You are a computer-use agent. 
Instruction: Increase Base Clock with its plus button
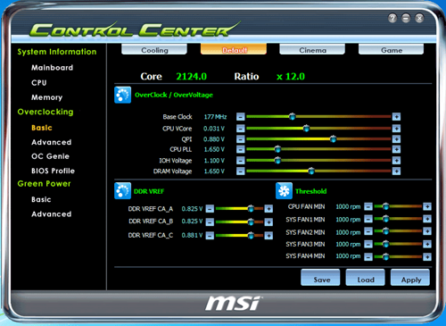pyautogui.click(x=396, y=117)
